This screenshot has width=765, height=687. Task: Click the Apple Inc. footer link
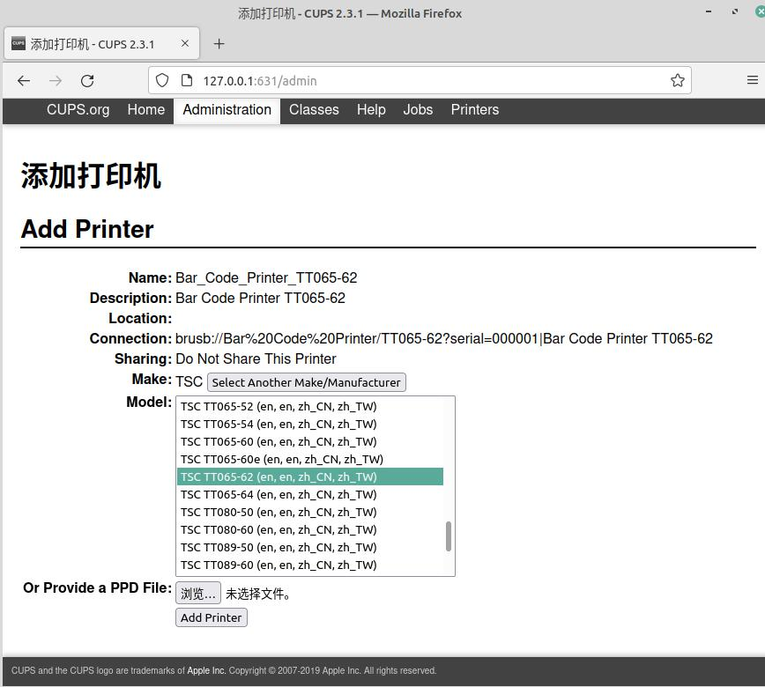pos(206,670)
